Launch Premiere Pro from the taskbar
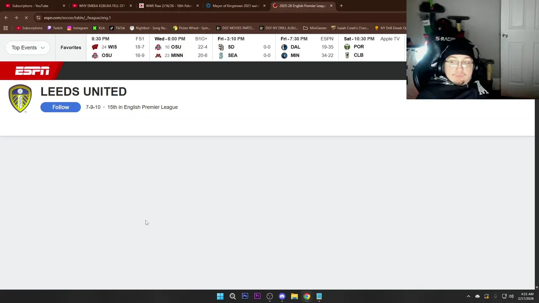The width and height of the screenshot is (539, 303). point(257,296)
